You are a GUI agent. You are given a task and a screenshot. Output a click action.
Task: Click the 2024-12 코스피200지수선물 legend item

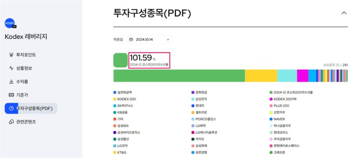click(x=291, y=92)
